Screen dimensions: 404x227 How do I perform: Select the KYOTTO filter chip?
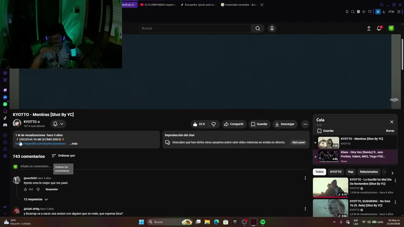pyautogui.click(x=336, y=172)
